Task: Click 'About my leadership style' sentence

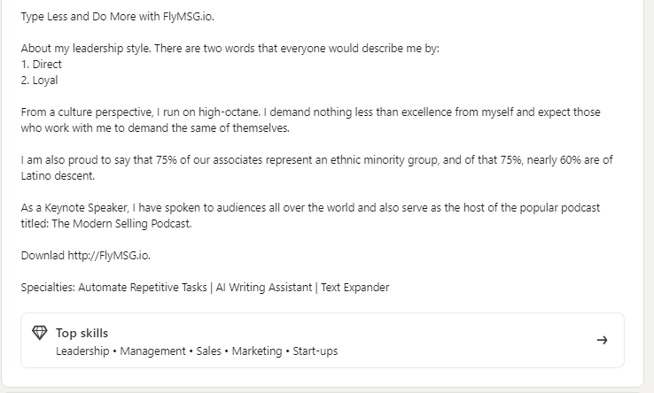Action: coord(86,49)
